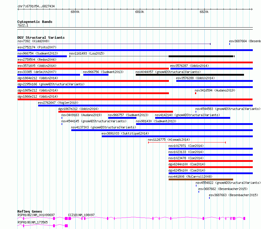The height and width of the screenshot is (229, 261).
Task: Open the nsv1023133 (Coe2014) label
Action: click(186, 152)
